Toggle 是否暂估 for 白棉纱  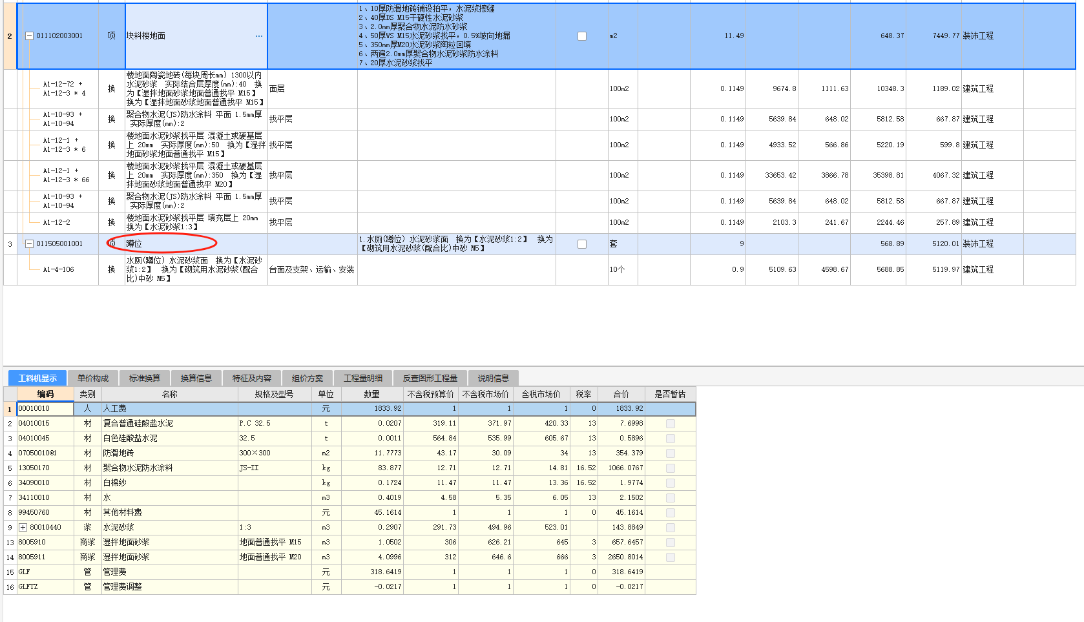671,483
